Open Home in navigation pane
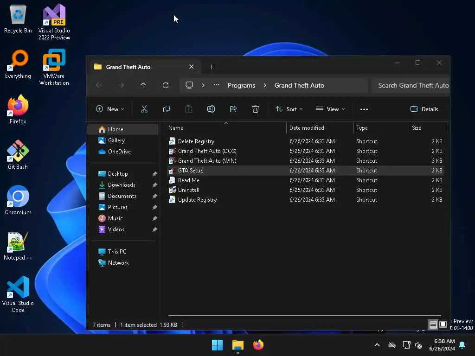 point(122,129)
